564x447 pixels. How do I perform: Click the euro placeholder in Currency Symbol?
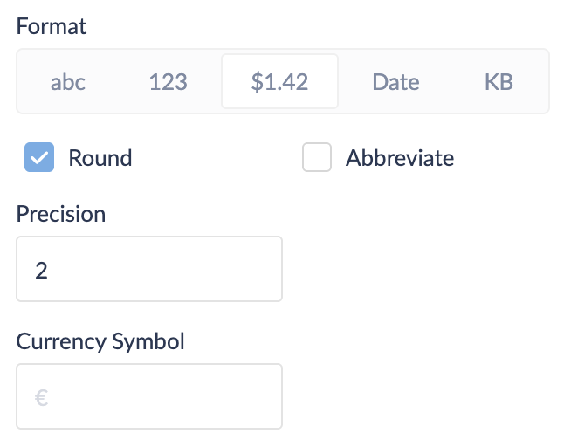(41, 398)
